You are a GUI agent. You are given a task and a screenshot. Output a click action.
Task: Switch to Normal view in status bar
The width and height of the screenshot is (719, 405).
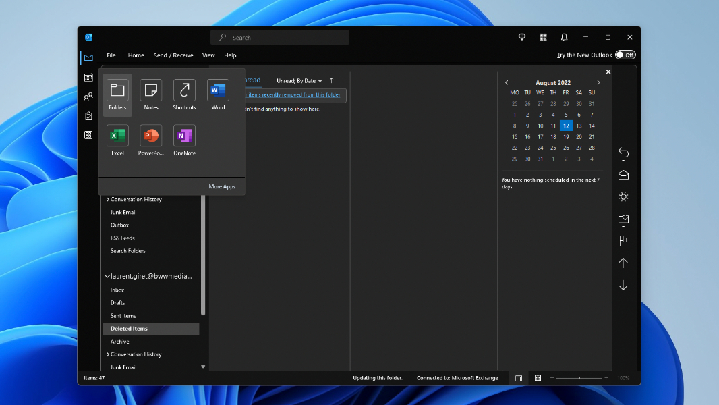(x=519, y=378)
